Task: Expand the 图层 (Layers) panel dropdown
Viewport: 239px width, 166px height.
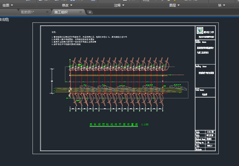Action: tap(174, 5)
